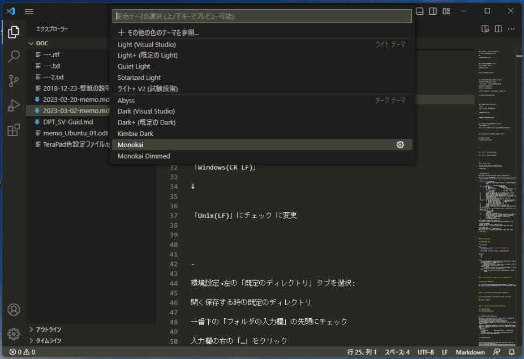Select the Monokai theme
The height and width of the screenshot is (359, 524).
262,145
